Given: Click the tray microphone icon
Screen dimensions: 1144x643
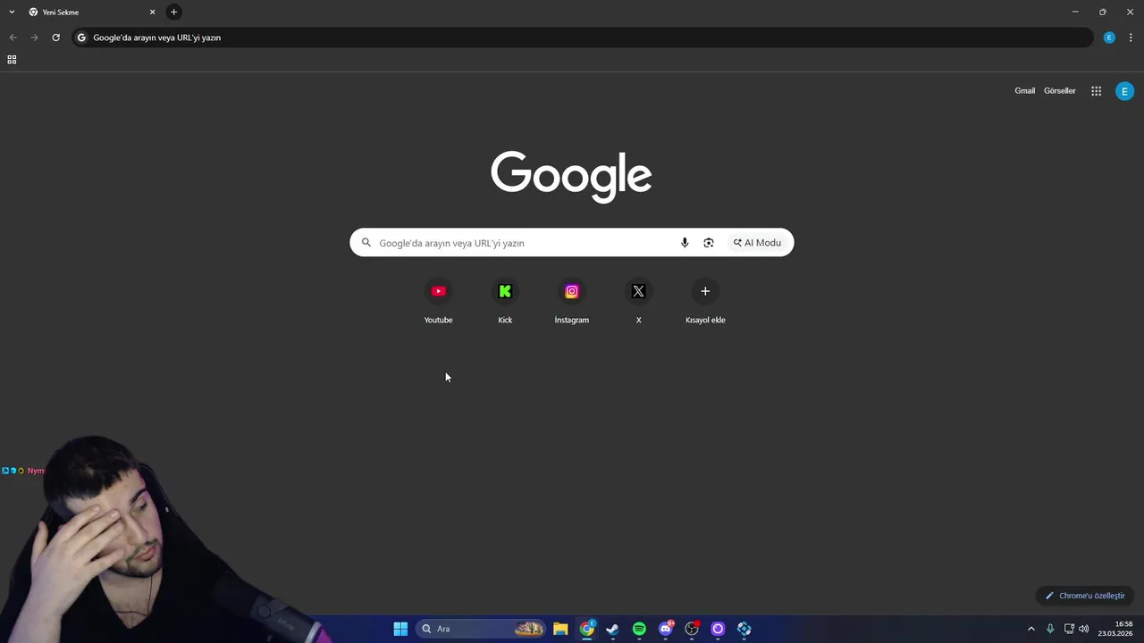Looking at the screenshot, I should pyautogui.click(x=1050, y=629).
